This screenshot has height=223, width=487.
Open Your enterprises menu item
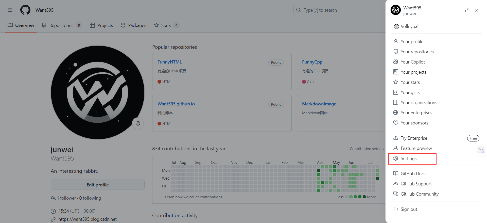(436, 113)
